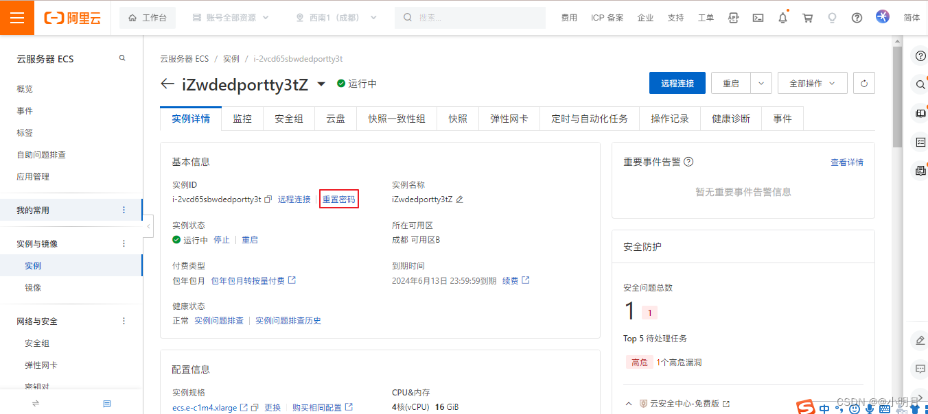This screenshot has height=414, width=928.
Task: Expand the arrow next to 重启
Action: click(761, 83)
